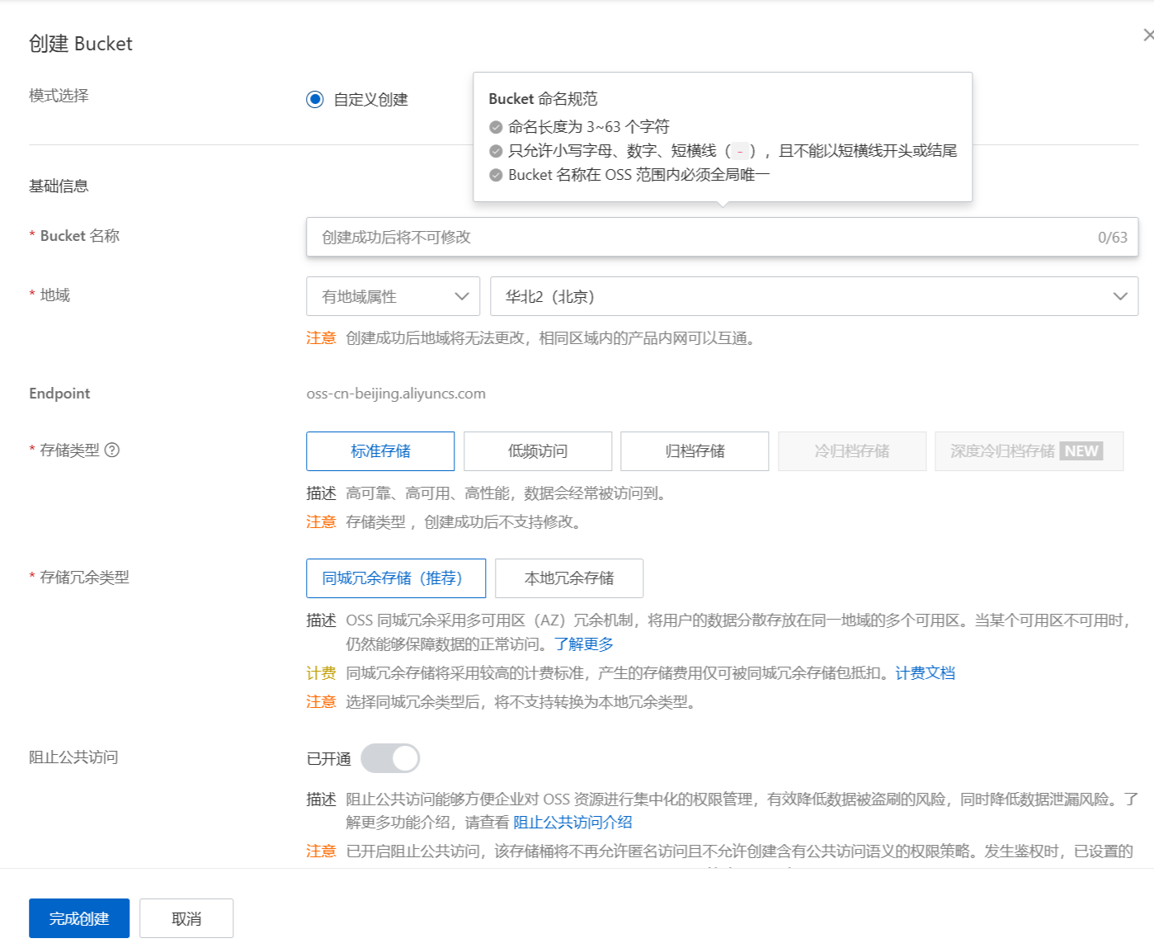This screenshot has height=948, width=1154.
Task: Switch to 低频访问 storage type
Action: tap(537, 450)
